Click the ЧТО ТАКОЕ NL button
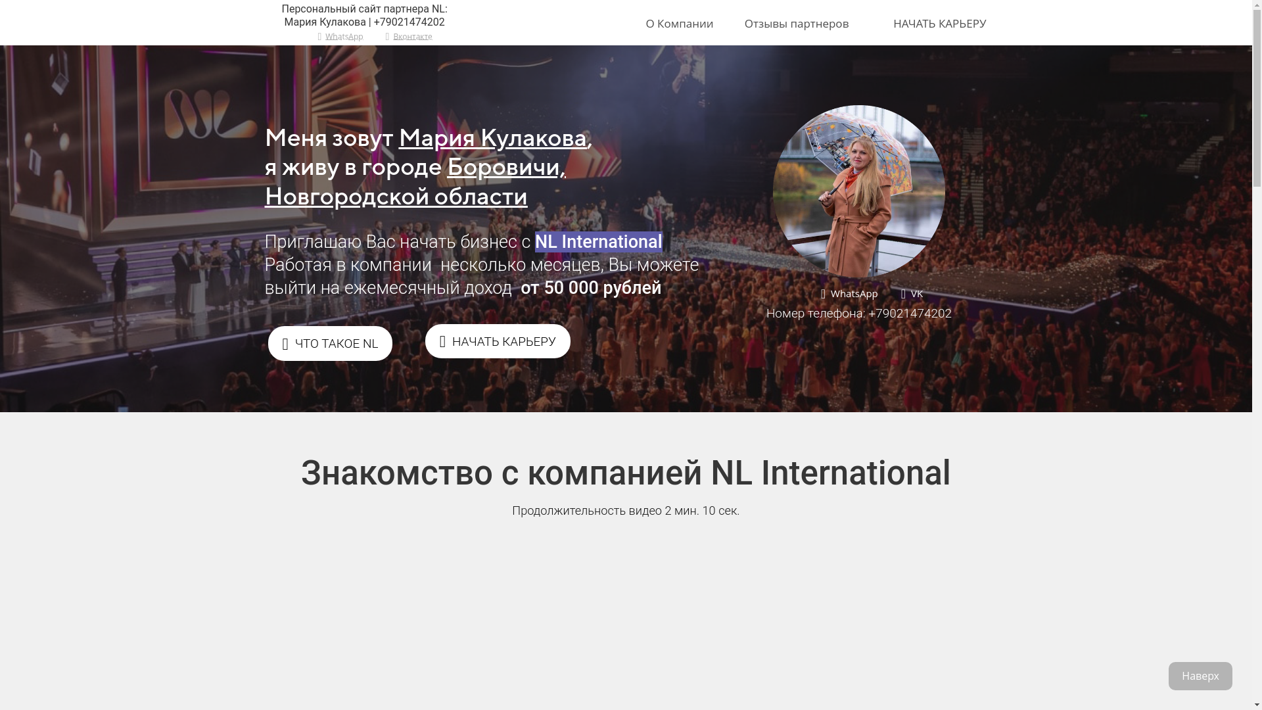 point(330,343)
